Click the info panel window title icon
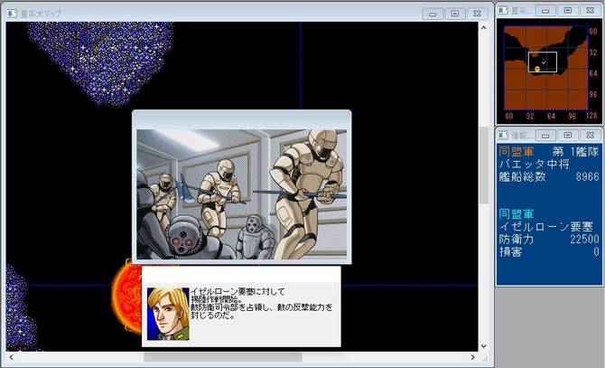 [503, 135]
